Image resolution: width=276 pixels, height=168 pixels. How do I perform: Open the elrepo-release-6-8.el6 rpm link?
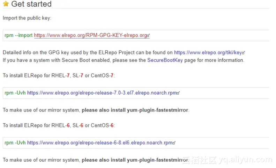pos(100,143)
